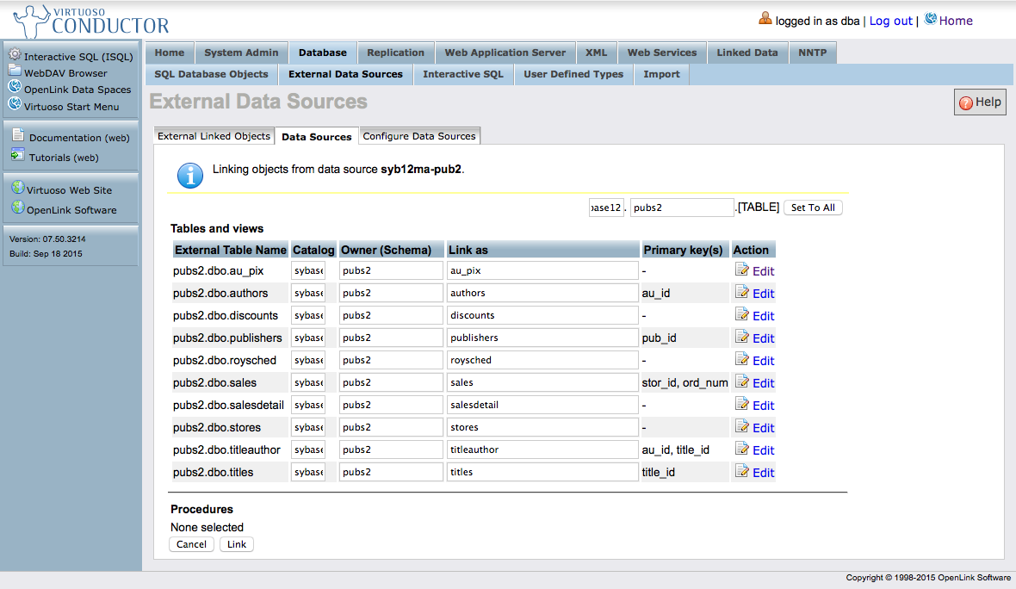Click the Owner field for pubs2.dbo.roysched
This screenshot has width=1016, height=589.
(x=391, y=360)
